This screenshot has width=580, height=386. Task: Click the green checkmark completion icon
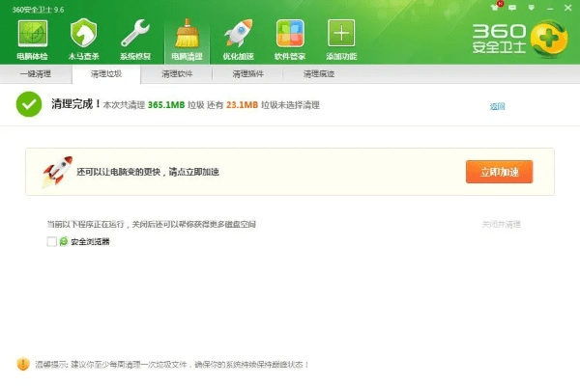pyautogui.click(x=29, y=104)
